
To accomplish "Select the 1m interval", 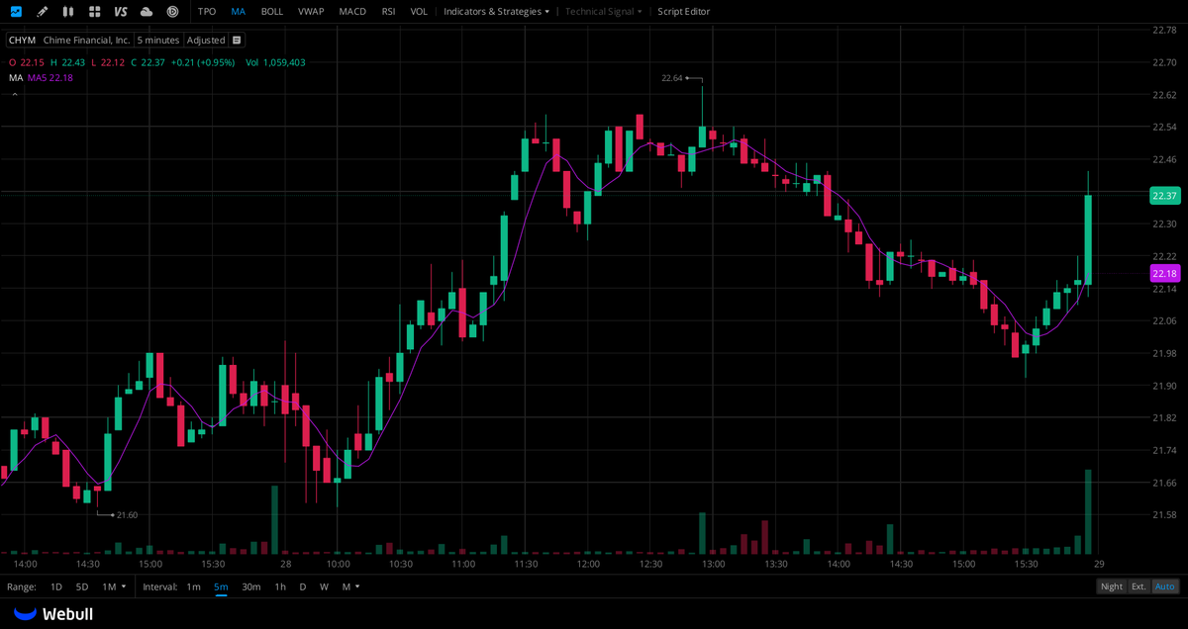I will pos(193,586).
